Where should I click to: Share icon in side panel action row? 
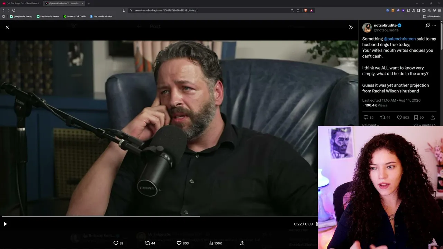coord(433,118)
